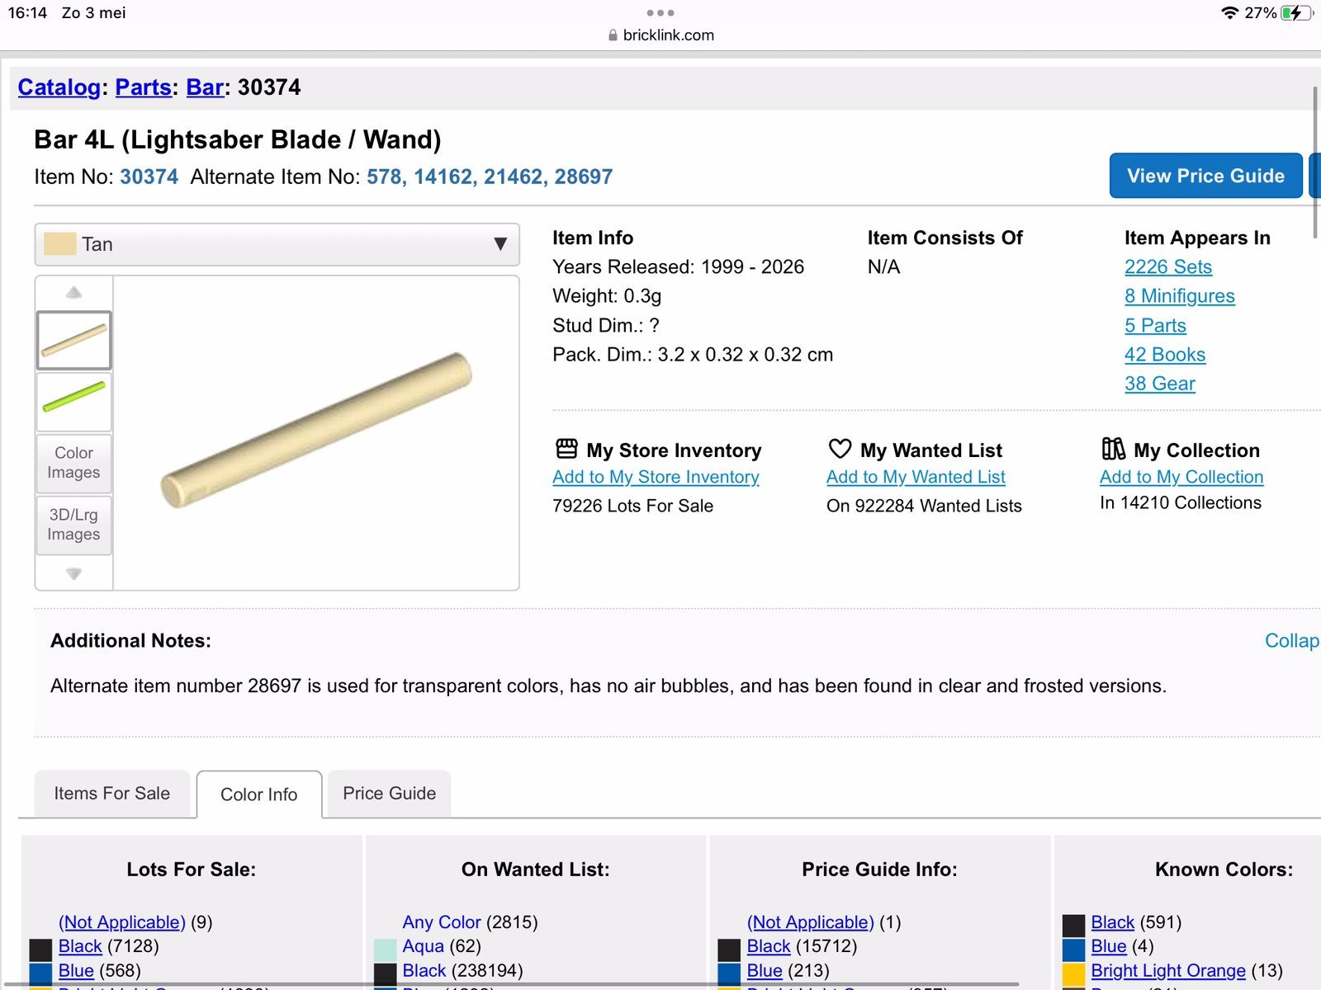Select the Color Info tab
The image size is (1321, 990).
coord(259,794)
